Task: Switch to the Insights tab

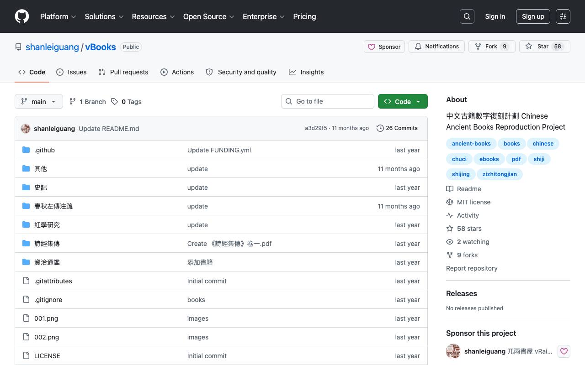Action: pyautogui.click(x=306, y=72)
